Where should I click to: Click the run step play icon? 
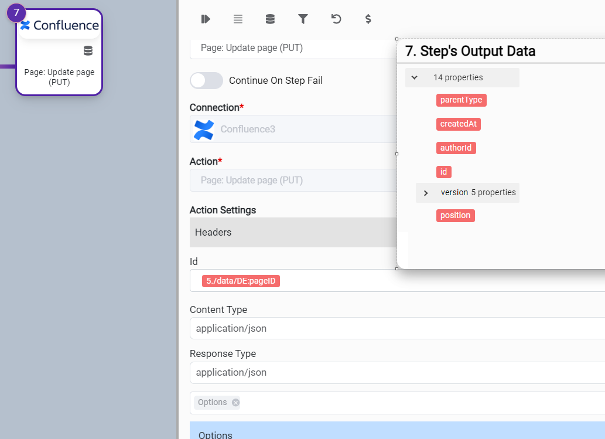point(205,19)
